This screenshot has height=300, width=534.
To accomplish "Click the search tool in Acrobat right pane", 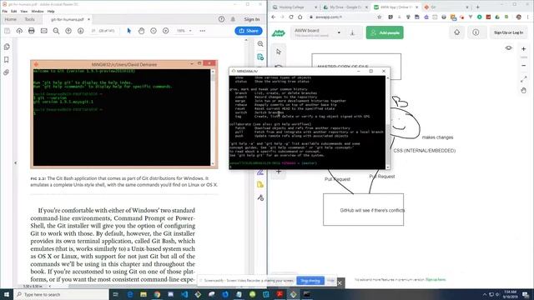I will [260, 44].
